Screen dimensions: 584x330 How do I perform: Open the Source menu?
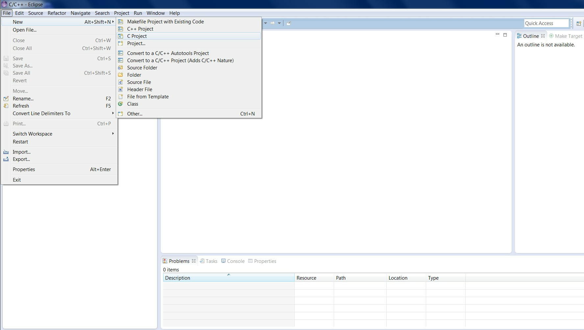[x=36, y=13]
